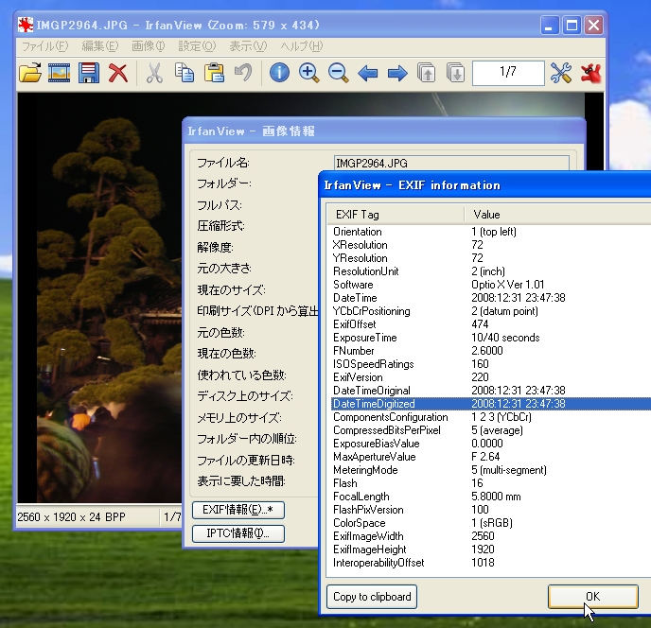651x628 pixels.
Task: Click the Save floppy disk icon
Action: [x=89, y=73]
